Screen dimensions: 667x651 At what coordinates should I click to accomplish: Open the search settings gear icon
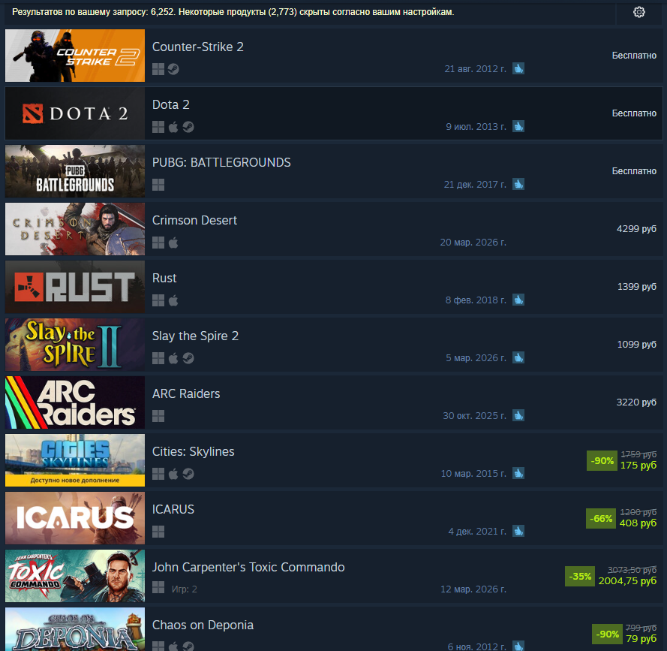point(639,12)
